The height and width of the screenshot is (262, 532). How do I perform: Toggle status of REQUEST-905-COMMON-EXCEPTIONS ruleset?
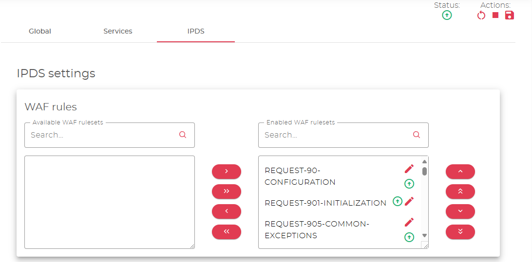409,237
